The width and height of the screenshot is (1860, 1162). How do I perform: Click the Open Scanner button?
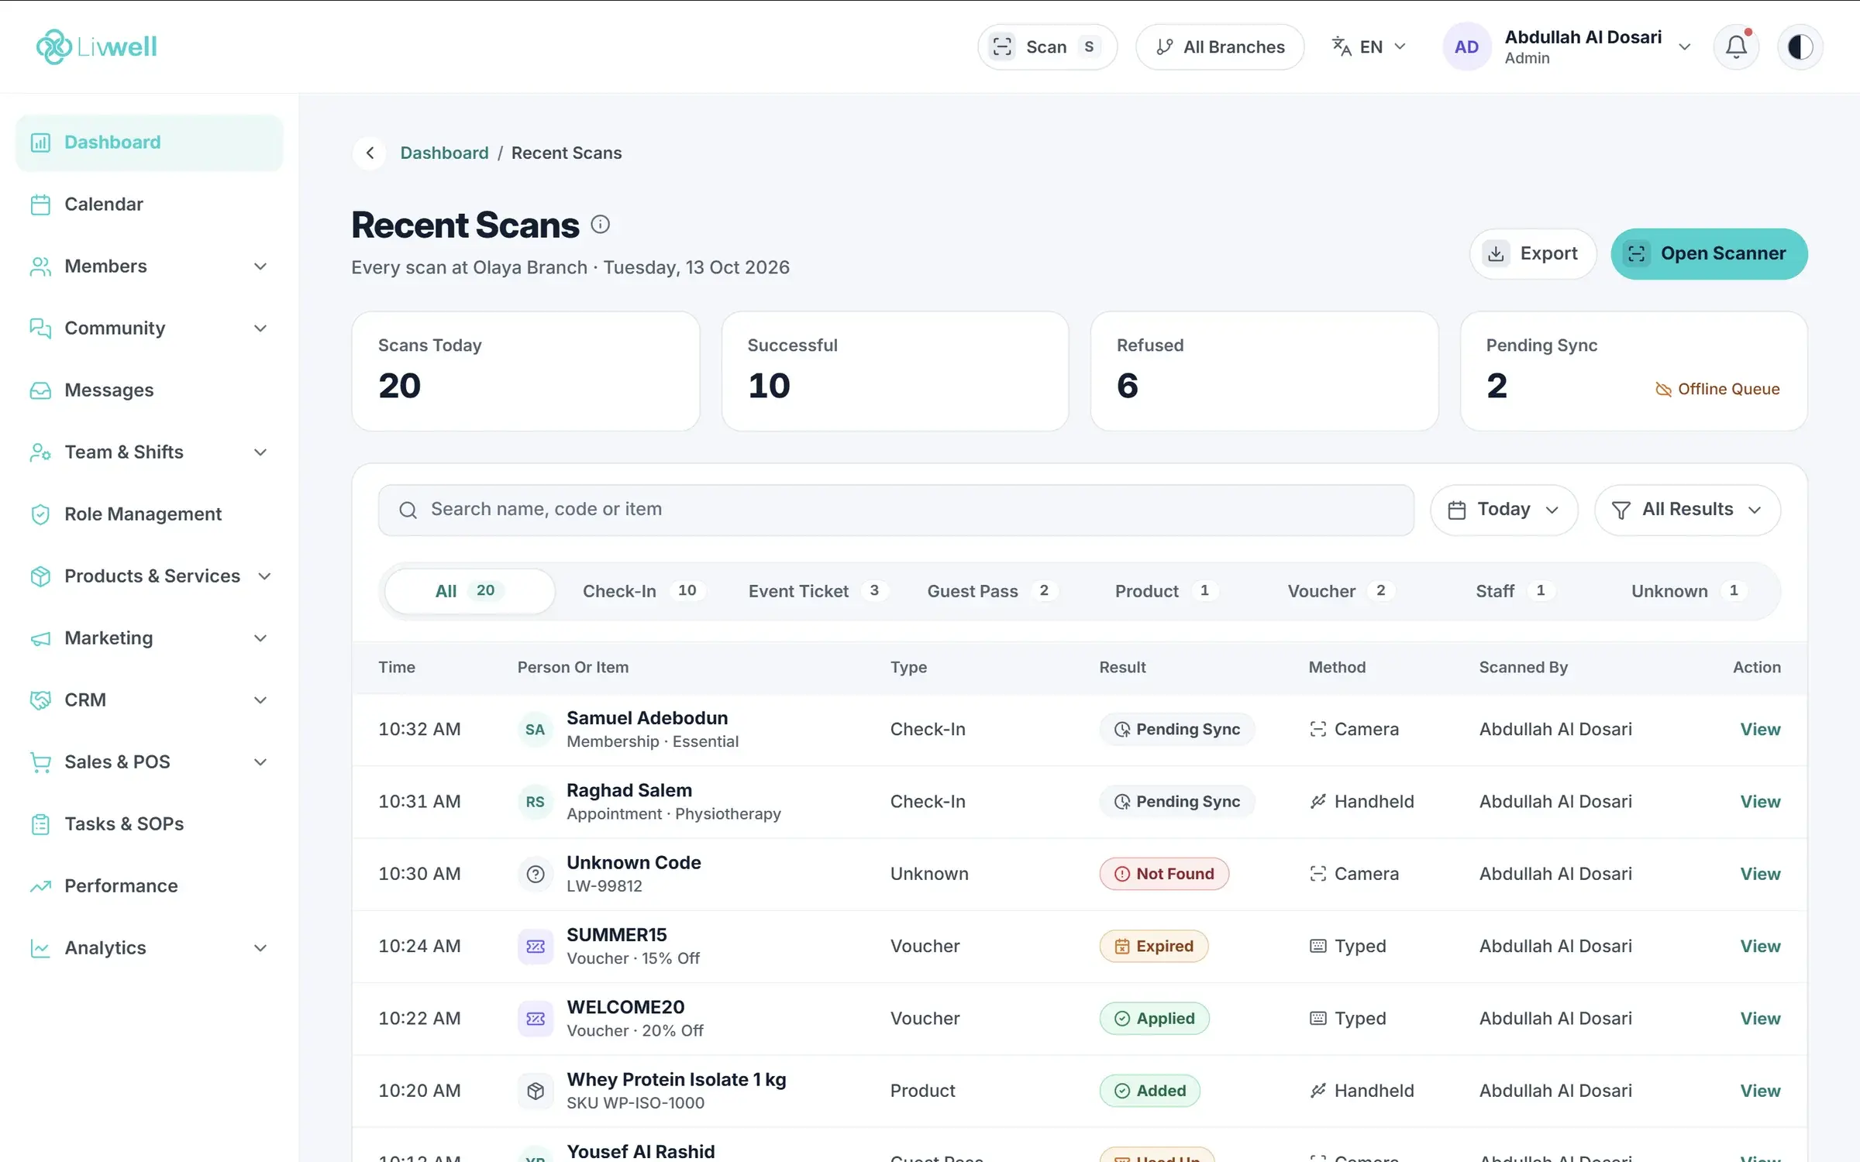coord(1709,254)
